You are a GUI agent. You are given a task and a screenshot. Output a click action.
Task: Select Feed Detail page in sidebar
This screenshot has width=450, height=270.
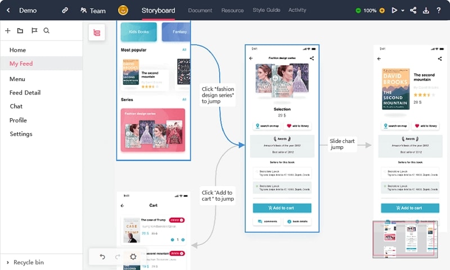tap(25, 93)
